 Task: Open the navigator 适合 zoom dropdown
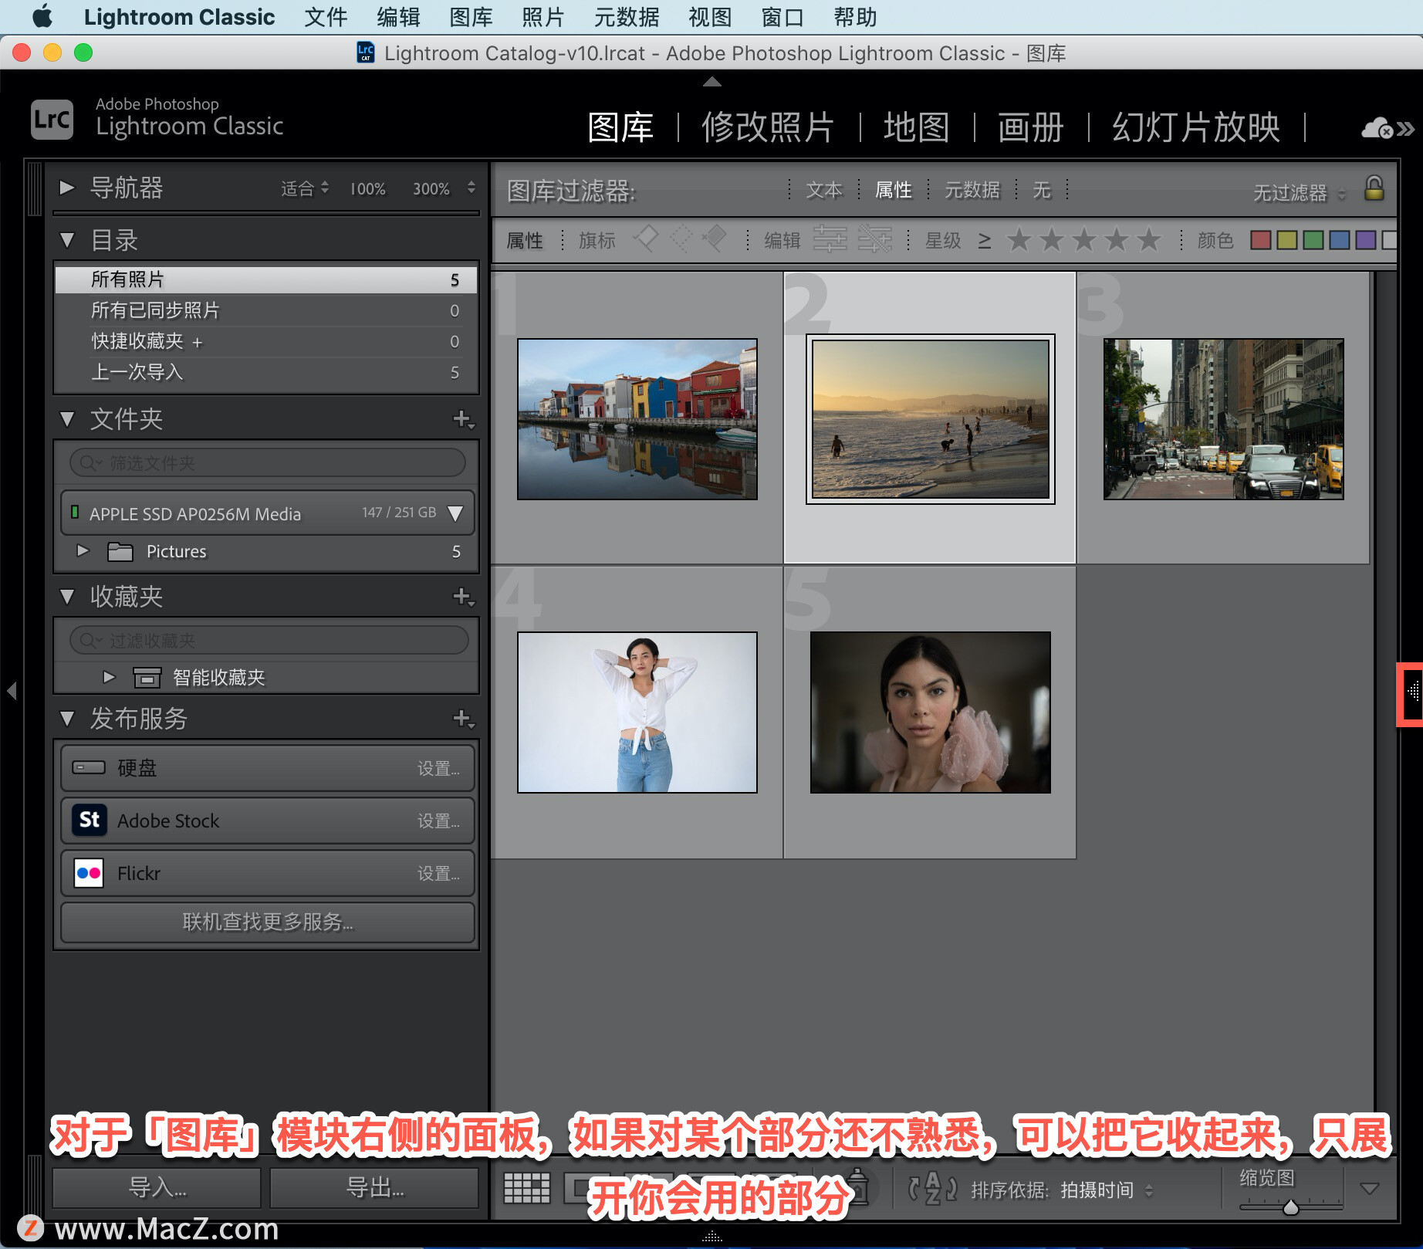tap(305, 188)
